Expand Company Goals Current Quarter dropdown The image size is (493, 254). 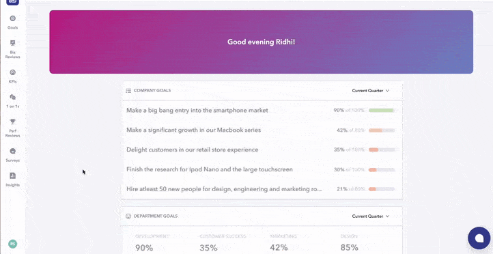[x=370, y=91]
